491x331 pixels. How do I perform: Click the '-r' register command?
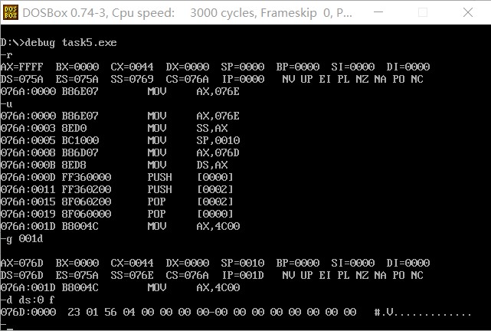point(6,54)
